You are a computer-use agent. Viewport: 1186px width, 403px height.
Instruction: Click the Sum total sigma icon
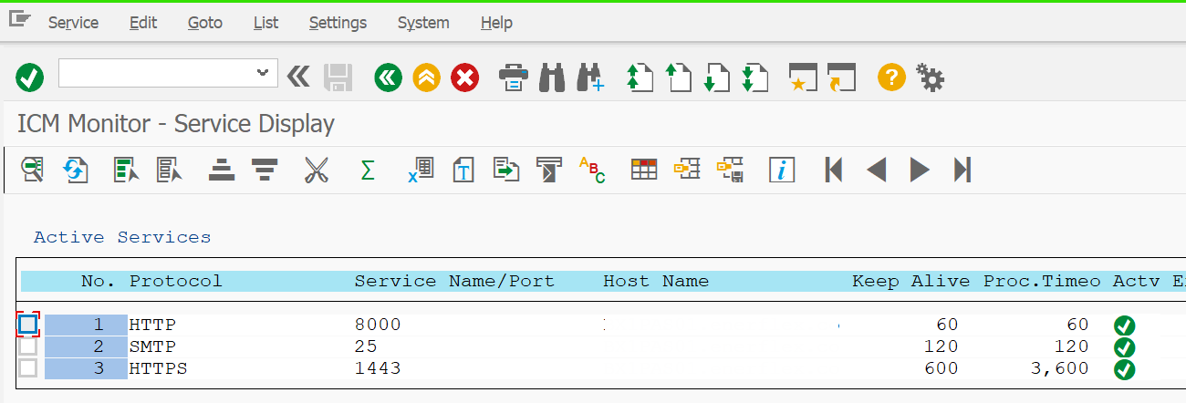click(x=368, y=170)
